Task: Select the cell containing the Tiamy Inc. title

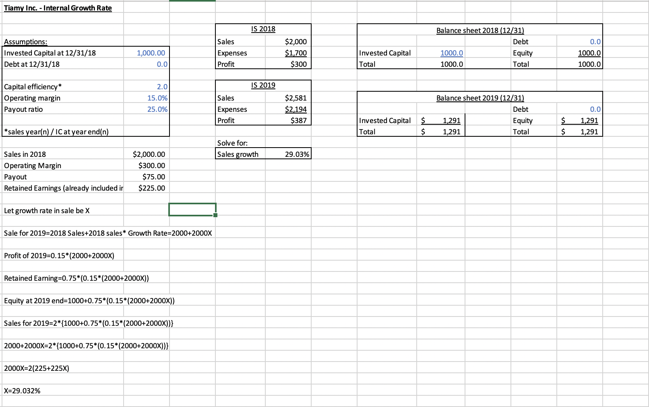Action: (58, 8)
